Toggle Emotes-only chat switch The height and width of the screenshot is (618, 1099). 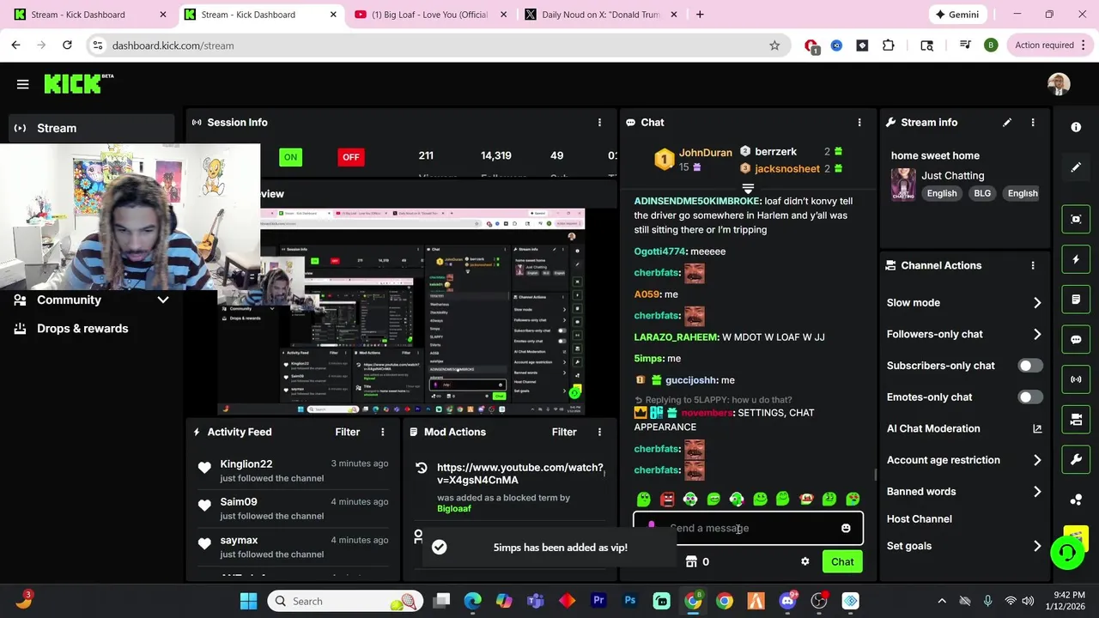coord(1029,397)
